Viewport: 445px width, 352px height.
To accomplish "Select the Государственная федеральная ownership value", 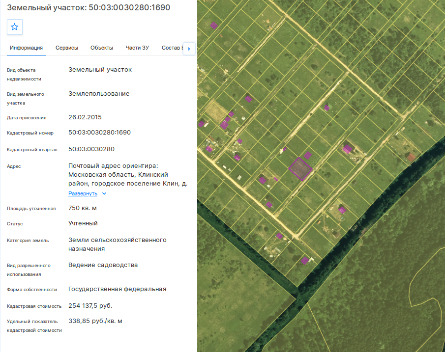I will 117,289.
